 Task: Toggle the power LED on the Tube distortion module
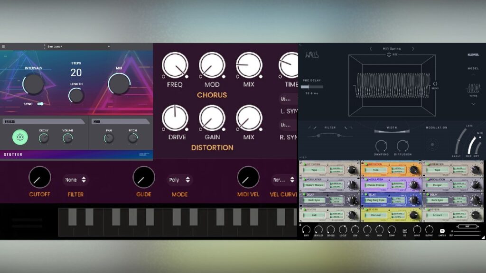(x=367, y=164)
